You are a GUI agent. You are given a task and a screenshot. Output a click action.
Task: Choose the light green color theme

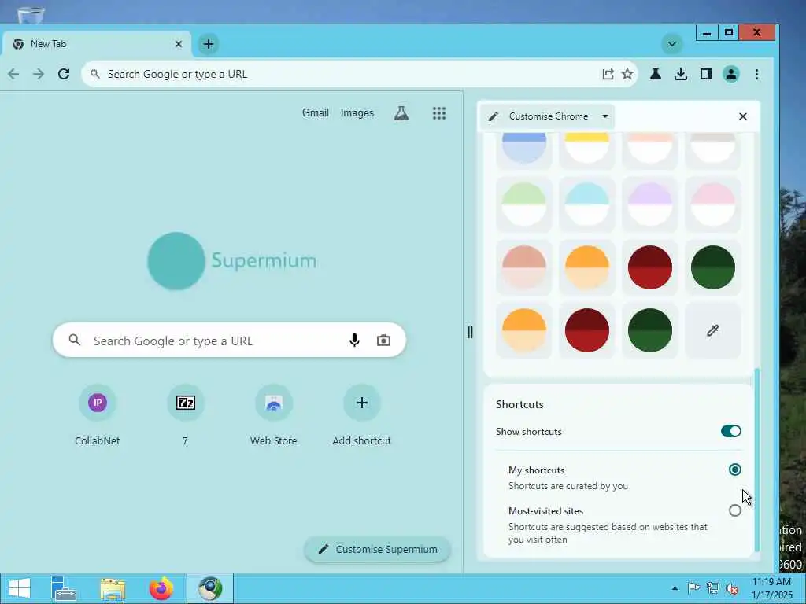pos(523,204)
